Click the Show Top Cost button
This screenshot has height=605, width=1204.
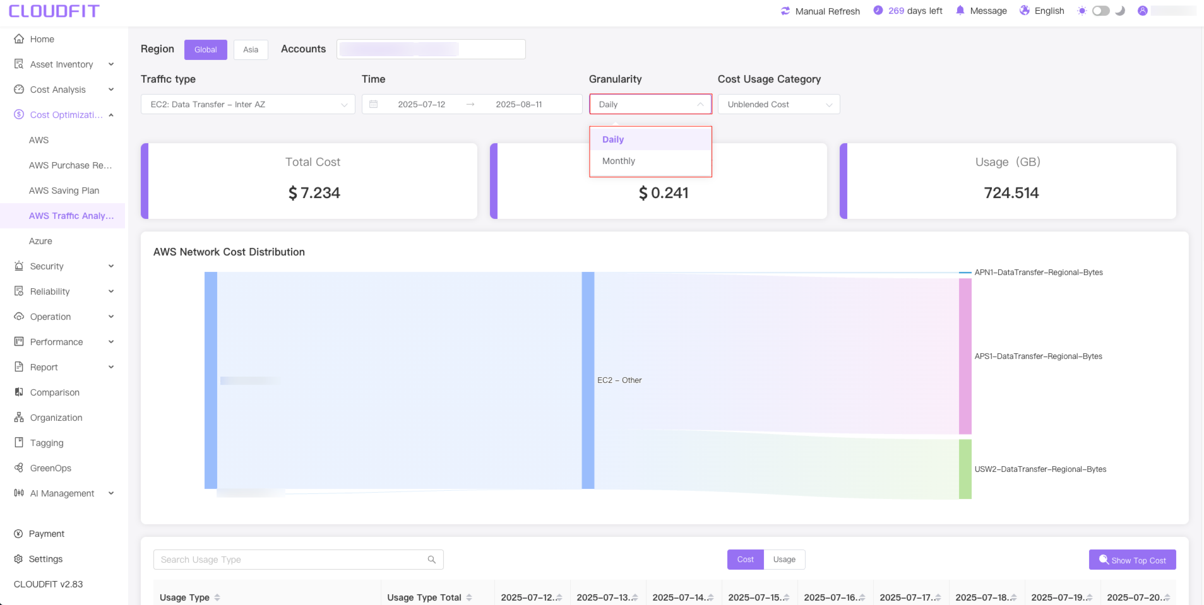point(1132,560)
